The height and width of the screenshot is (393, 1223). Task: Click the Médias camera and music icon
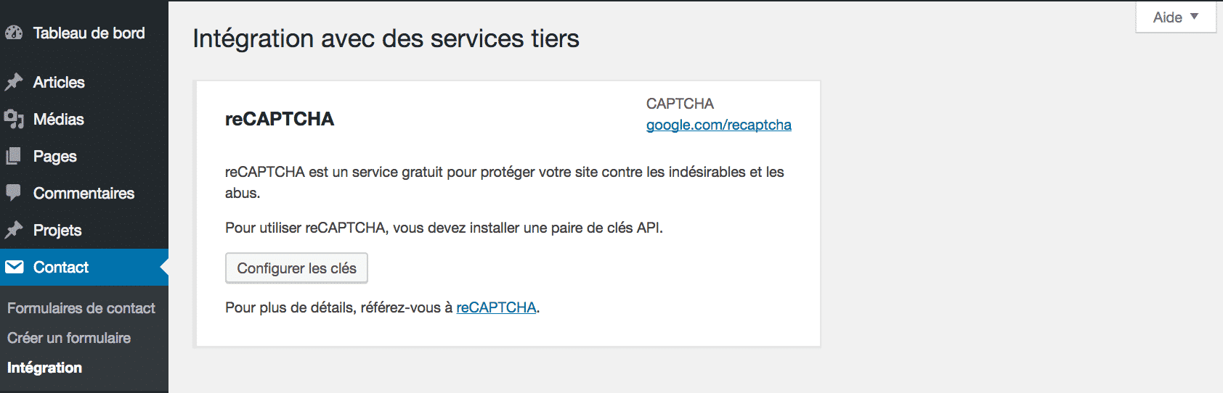[x=14, y=119]
